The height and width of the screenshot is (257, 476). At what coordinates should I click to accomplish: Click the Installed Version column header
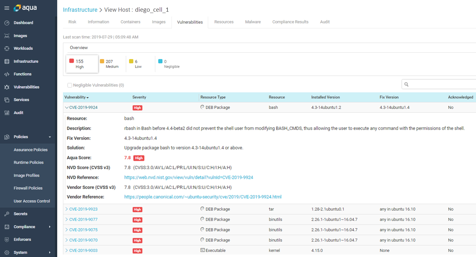click(x=325, y=97)
